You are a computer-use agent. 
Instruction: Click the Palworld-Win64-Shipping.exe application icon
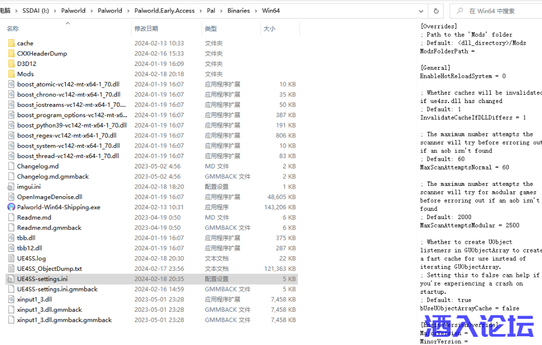11,207
